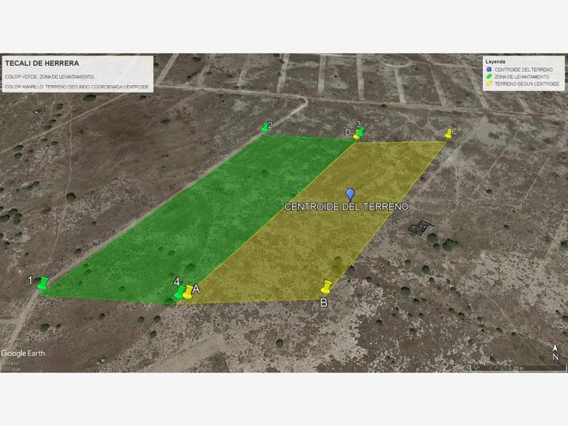Click the map scale bar
The image size is (568, 426).
point(518,369)
